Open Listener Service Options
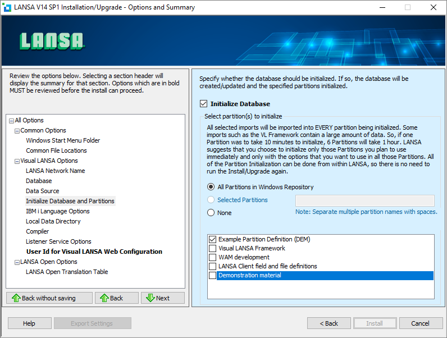The image size is (447, 338). coord(58,241)
